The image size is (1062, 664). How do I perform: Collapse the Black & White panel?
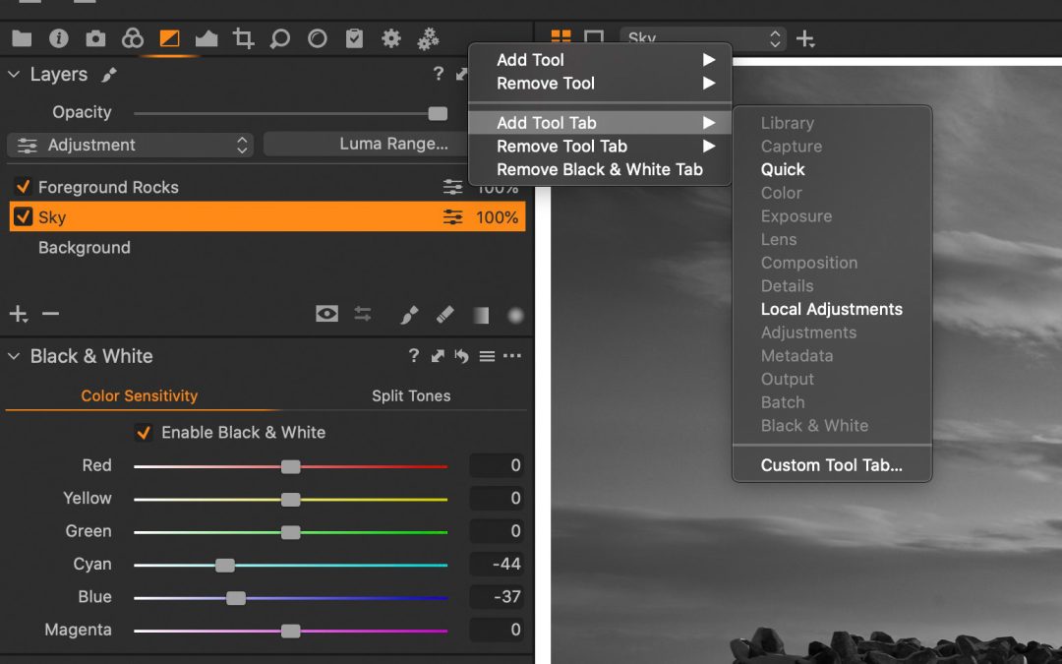tap(14, 356)
